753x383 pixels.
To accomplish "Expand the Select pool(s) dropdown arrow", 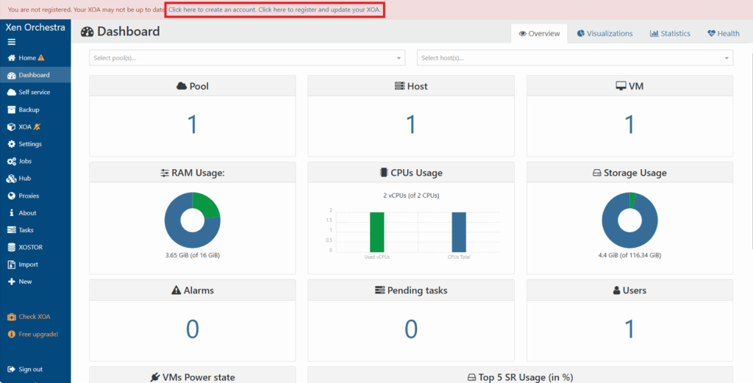I will pyautogui.click(x=399, y=58).
